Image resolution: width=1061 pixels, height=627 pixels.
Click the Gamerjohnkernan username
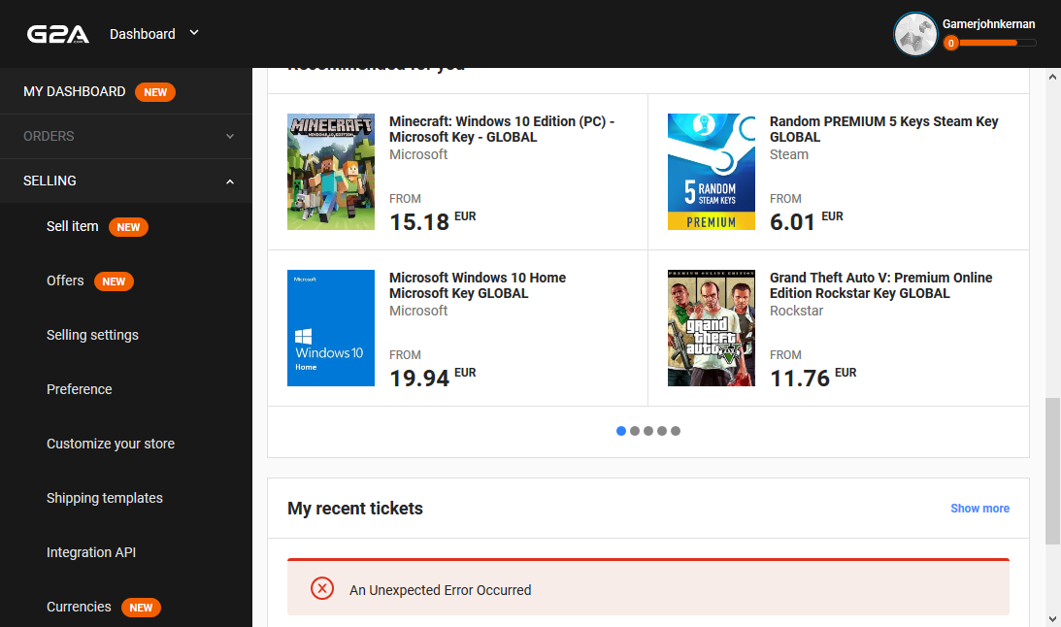tap(988, 24)
